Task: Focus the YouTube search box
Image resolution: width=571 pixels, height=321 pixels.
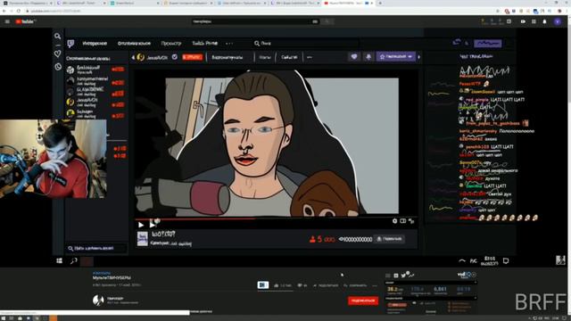Action: 255,21
